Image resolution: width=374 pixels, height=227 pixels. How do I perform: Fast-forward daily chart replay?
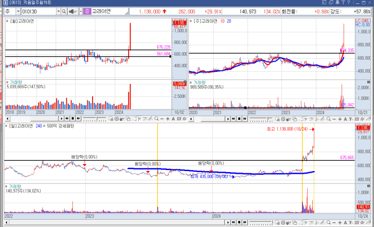coord(245,222)
